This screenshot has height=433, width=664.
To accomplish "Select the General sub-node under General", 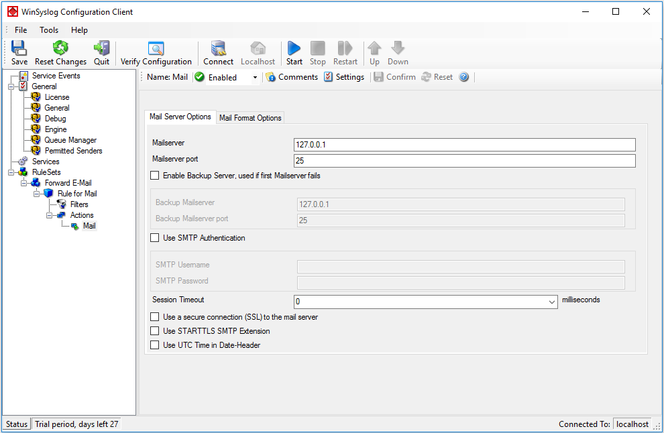I will [x=57, y=108].
